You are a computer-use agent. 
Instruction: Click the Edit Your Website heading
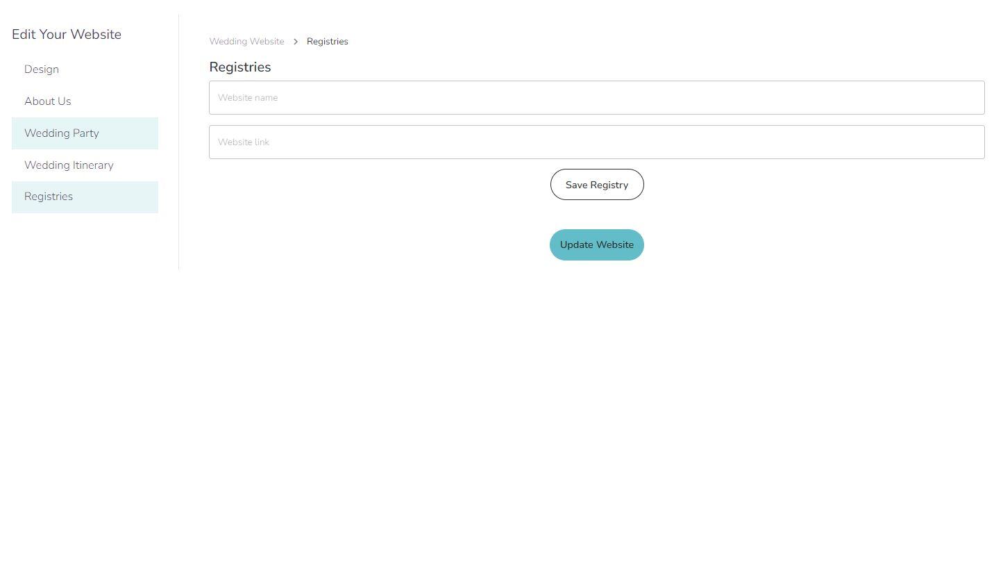click(67, 35)
